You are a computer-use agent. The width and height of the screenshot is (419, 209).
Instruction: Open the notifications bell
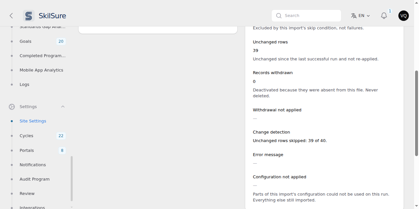(384, 16)
